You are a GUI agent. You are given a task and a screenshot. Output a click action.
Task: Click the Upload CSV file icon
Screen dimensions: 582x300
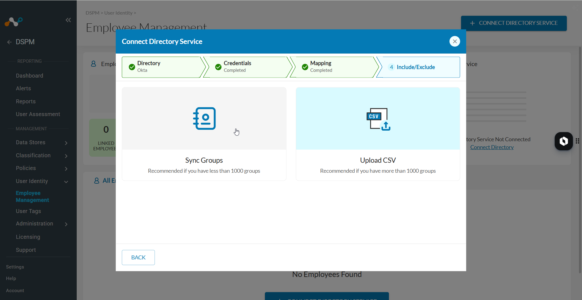[378, 119]
